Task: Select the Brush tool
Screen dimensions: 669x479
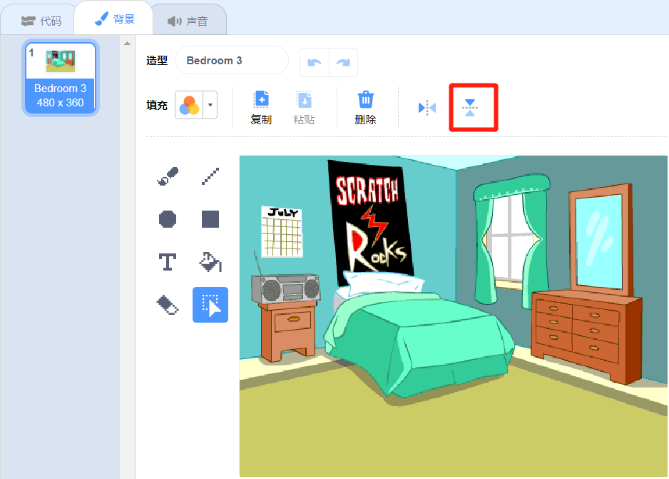Action: click(x=168, y=176)
